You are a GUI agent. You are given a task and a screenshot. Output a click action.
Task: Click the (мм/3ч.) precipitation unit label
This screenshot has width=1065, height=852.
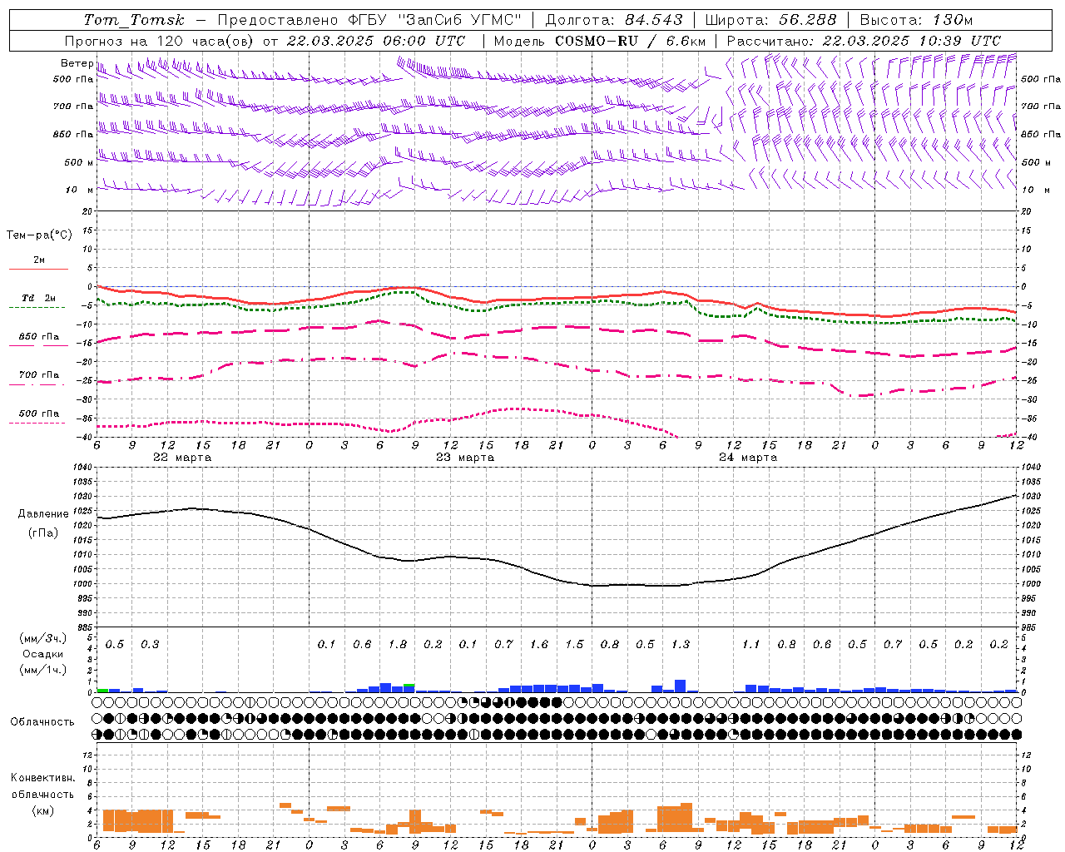43,638
